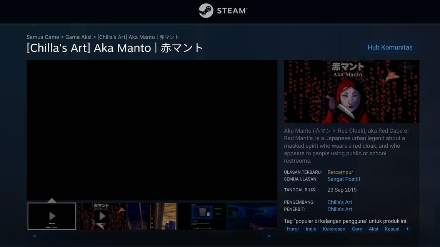Play the second trailer with Aka Manto title

(x=102, y=216)
